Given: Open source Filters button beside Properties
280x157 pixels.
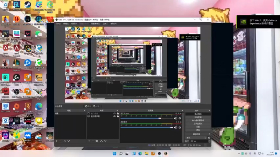Looking at the screenshot, I should click(97, 106).
